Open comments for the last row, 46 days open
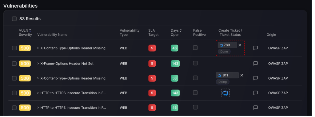 click(x=255, y=107)
